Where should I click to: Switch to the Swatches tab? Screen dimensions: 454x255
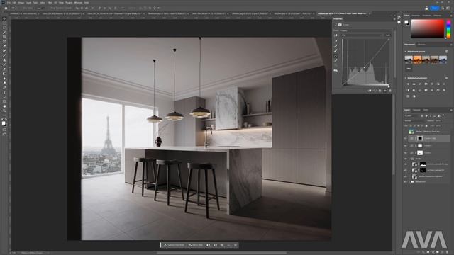[x=416, y=16]
